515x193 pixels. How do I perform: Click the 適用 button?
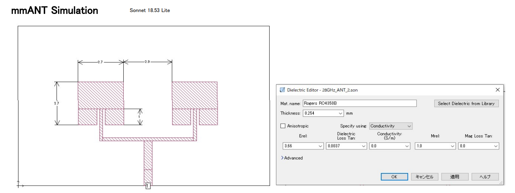(x=455, y=177)
